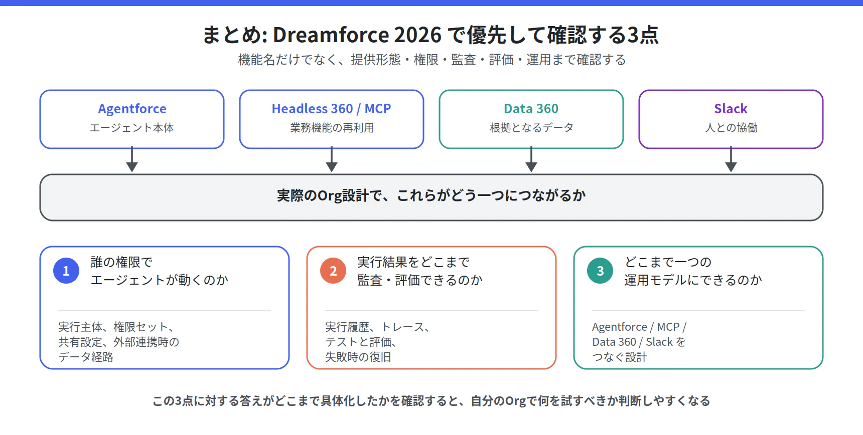Screen dimensions: 863x435
Task: Select the purple Slack heading
Action: point(731,109)
